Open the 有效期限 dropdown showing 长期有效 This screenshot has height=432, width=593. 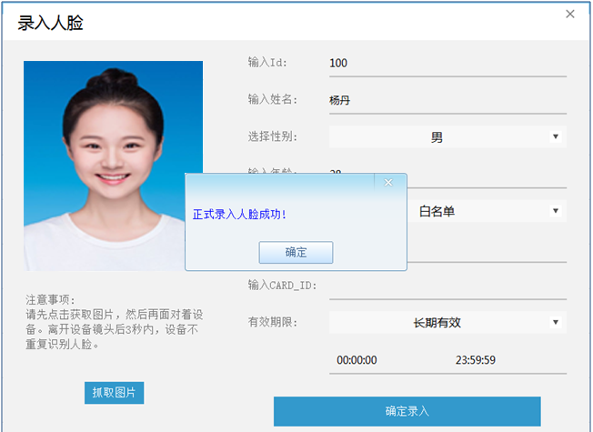(x=447, y=323)
